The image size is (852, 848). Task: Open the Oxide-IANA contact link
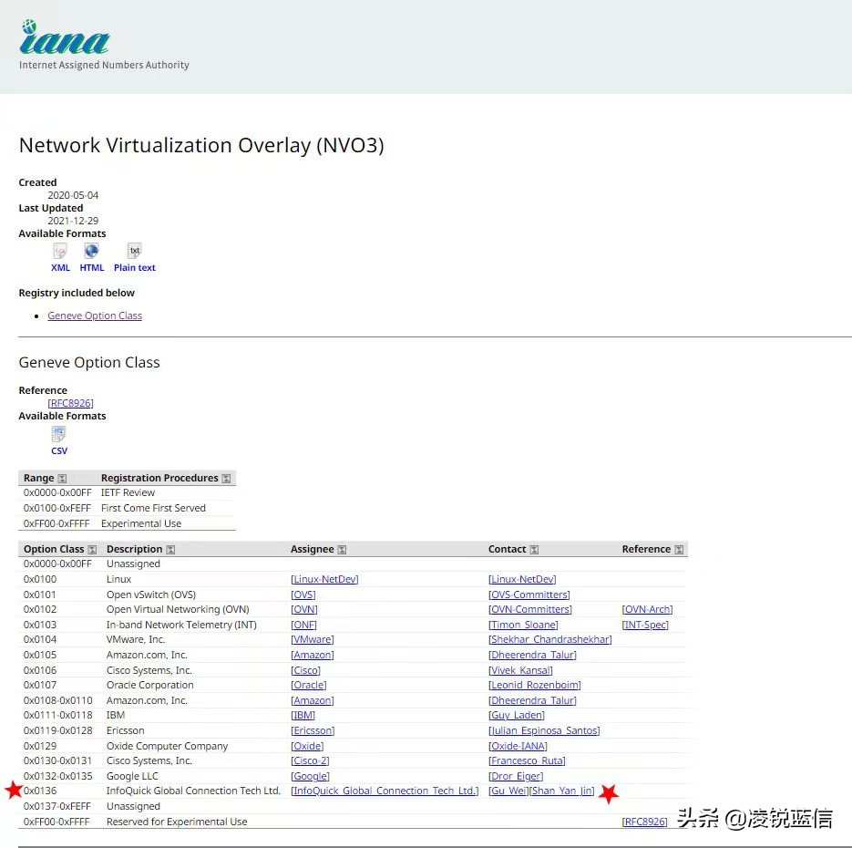(x=518, y=746)
